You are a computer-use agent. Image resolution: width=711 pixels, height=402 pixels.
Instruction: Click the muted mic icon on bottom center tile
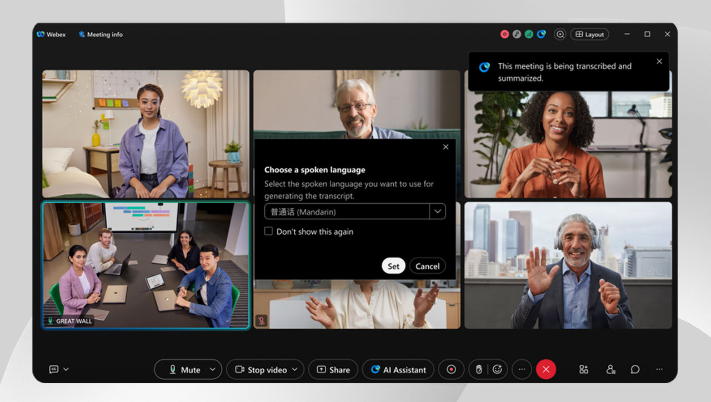pos(261,320)
